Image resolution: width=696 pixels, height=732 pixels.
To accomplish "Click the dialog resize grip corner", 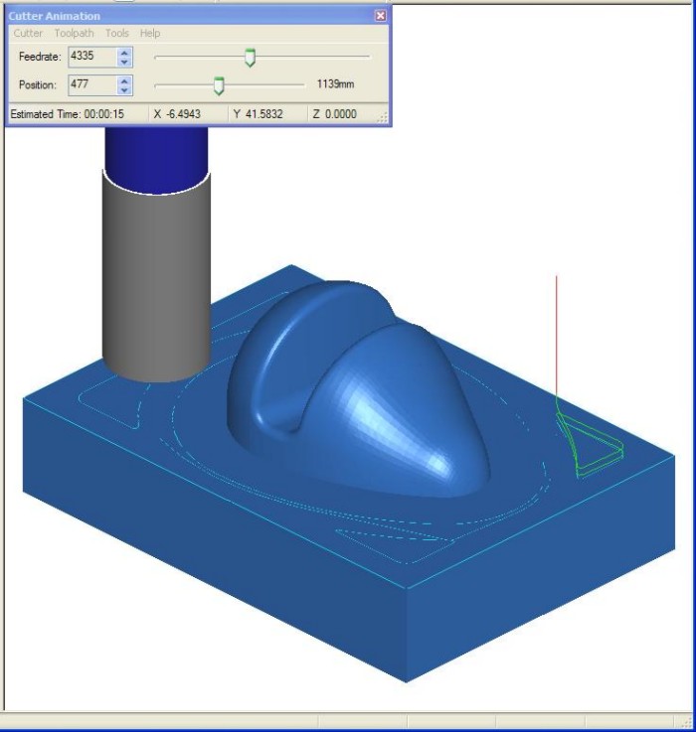I will click(x=382, y=118).
